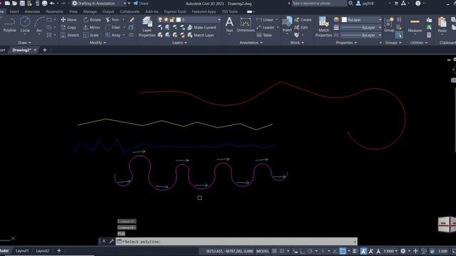Click the Erase tool icon
Image resolution: width=456 pixels, height=256 pixels.
(x=132, y=20)
